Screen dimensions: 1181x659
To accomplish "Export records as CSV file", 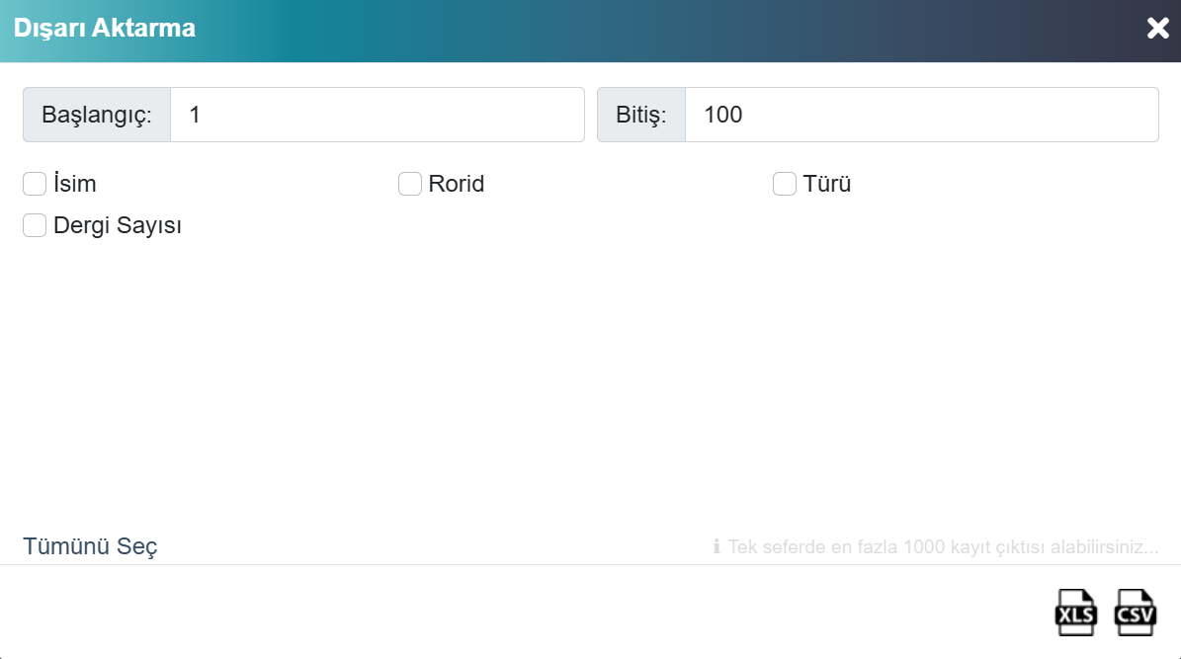I will (x=1136, y=613).
